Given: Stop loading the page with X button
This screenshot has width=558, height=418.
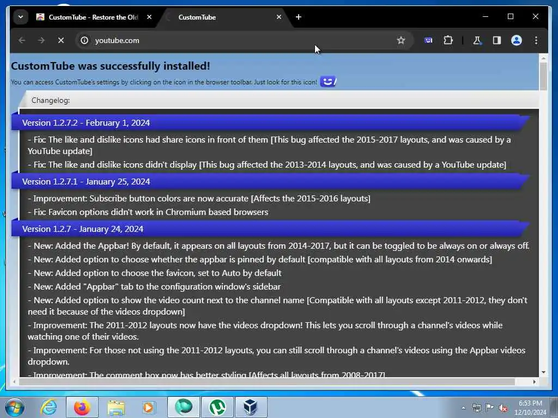Looking at the screenshot, I should [61, 40].
